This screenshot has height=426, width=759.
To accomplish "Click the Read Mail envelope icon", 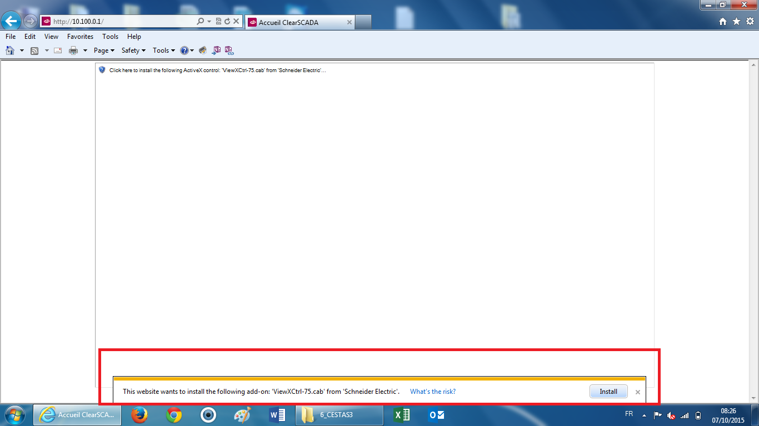I will [58, 50].
